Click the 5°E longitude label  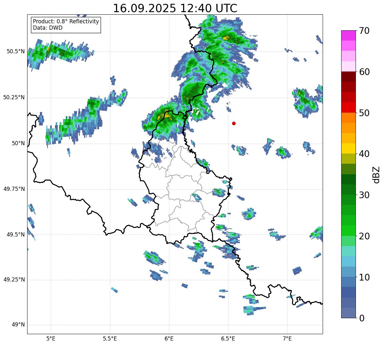pos(51,339)
